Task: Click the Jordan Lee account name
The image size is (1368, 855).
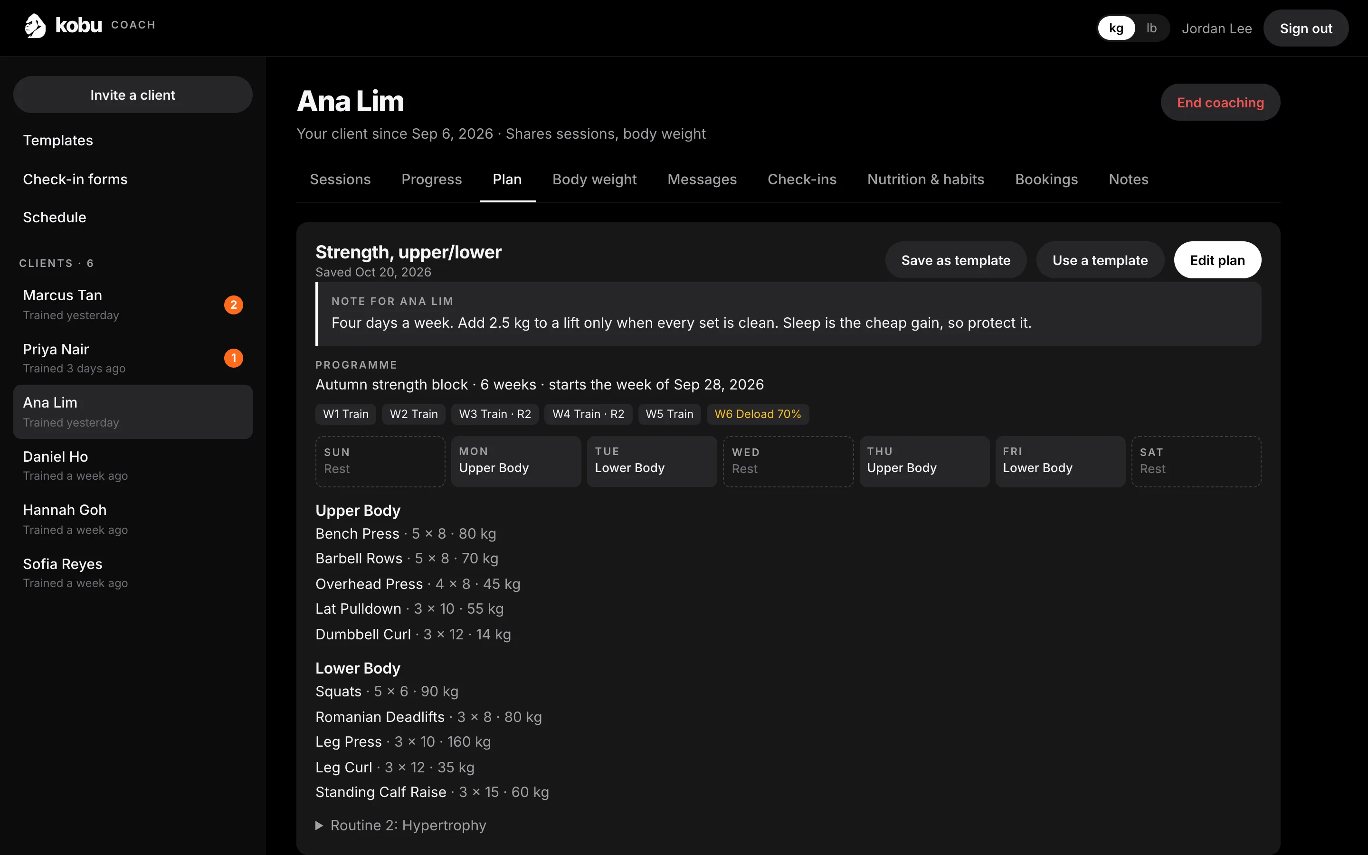Action: 1216,28
